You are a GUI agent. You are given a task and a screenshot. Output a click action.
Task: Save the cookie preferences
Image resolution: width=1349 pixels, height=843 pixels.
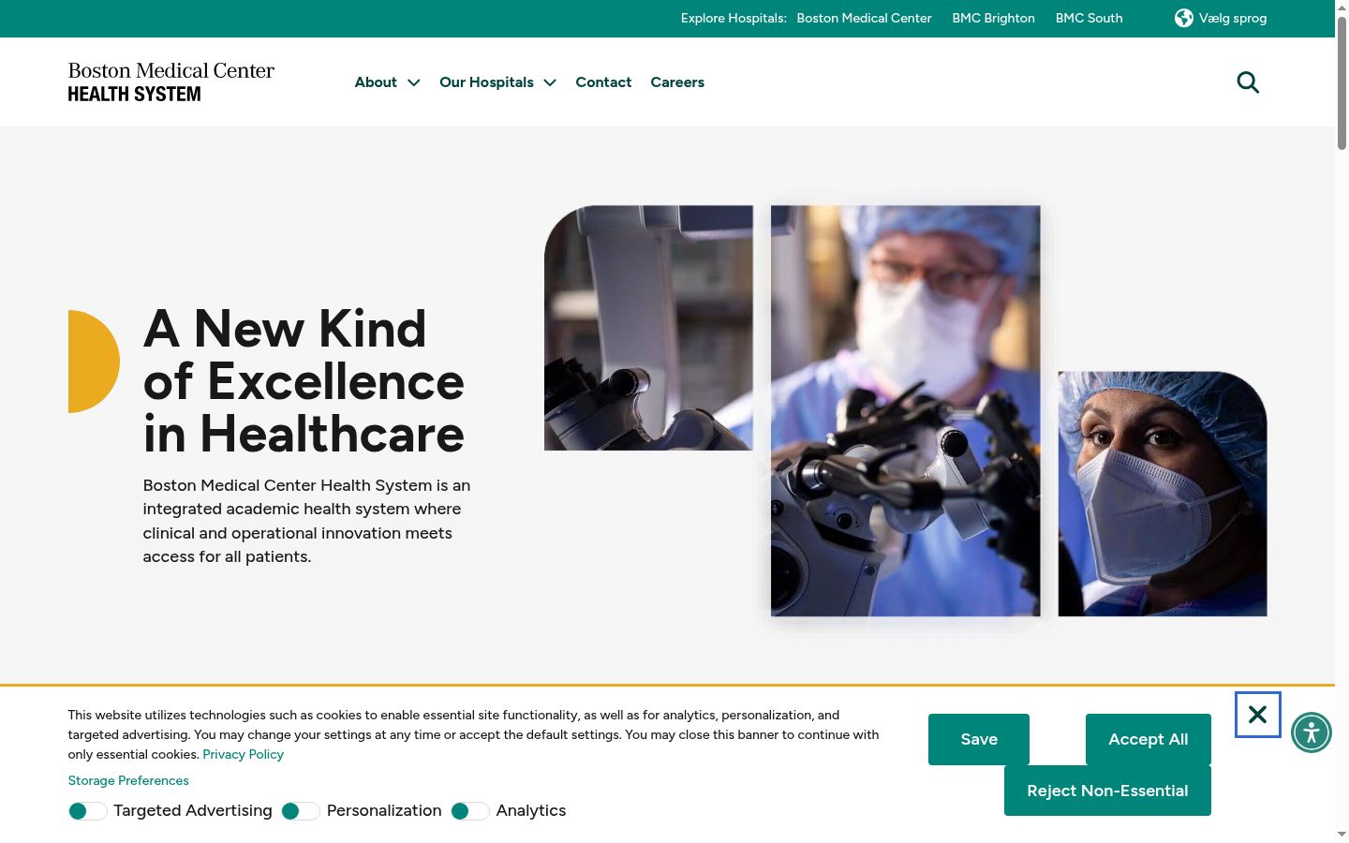point(979,739)
